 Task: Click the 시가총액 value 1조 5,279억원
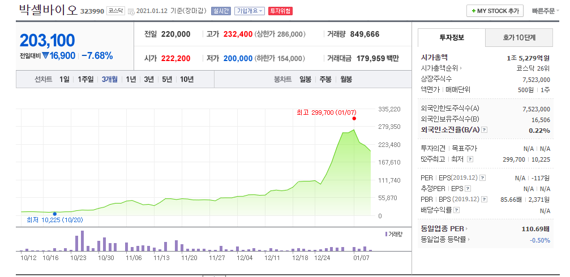point(528,58)
